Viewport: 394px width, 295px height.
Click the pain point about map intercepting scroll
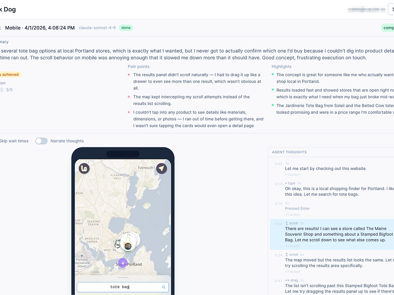(x=191, y=100)
